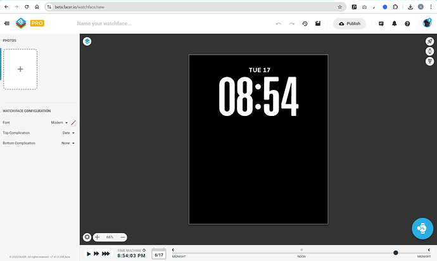
Task: Open the Top Complication Date dropdown
Action: pyautogui.click(x=68, y=133)
